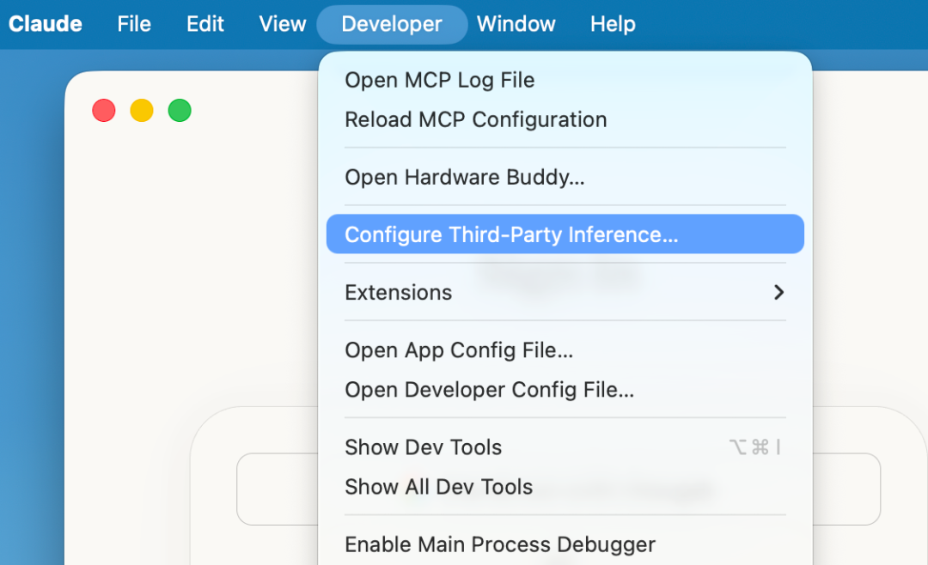The image size is (928, 565).
Task: Click the red close window button
Action: pyautogui.click(x=104, y=111)
